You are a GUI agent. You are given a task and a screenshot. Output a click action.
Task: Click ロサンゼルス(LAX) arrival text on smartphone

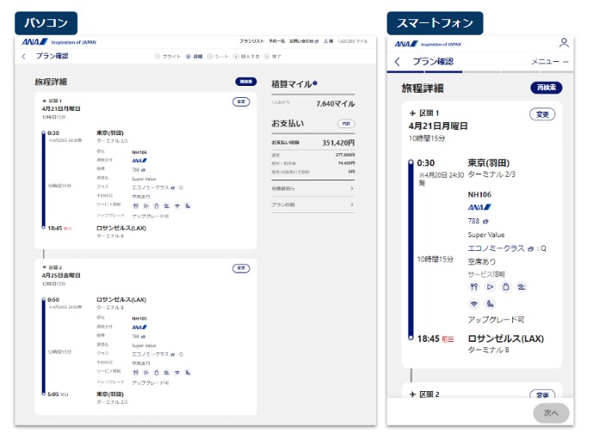point(505,339)
